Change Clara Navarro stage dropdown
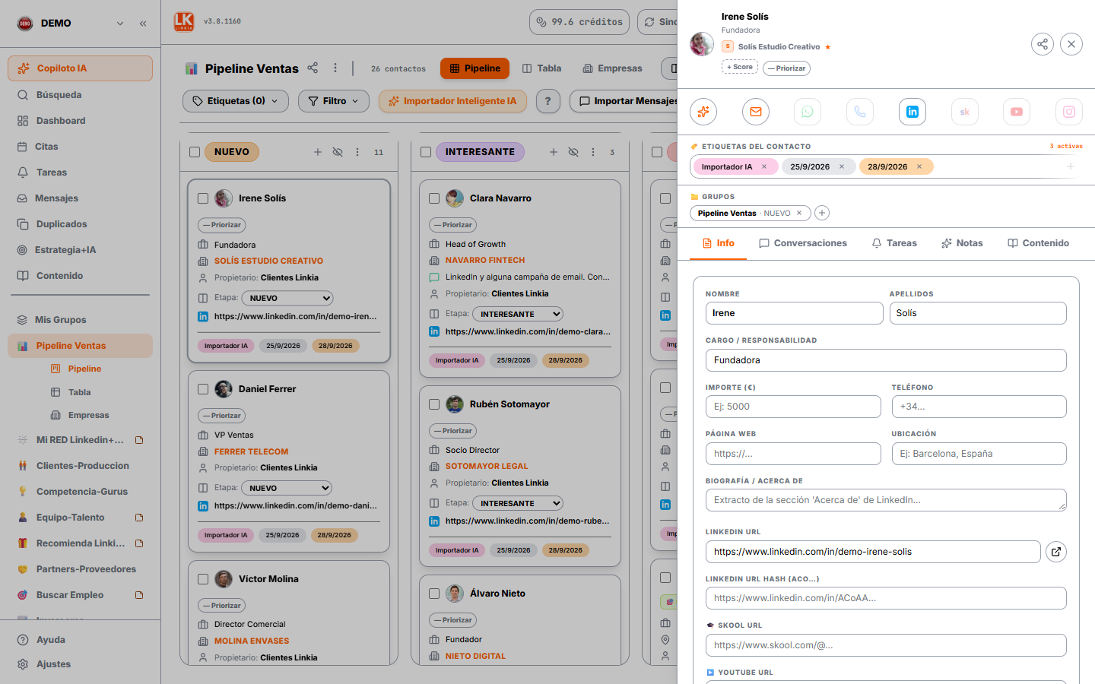The width and height of the screenshot is (1095, 684). (x=518, y=314)
